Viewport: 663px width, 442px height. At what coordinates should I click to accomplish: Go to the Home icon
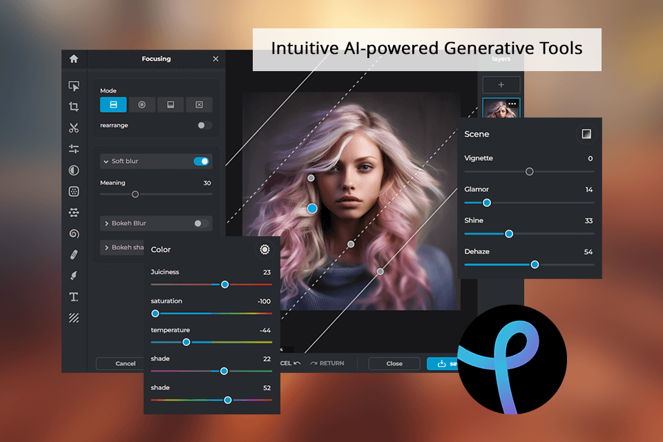[x=74, y=59]
